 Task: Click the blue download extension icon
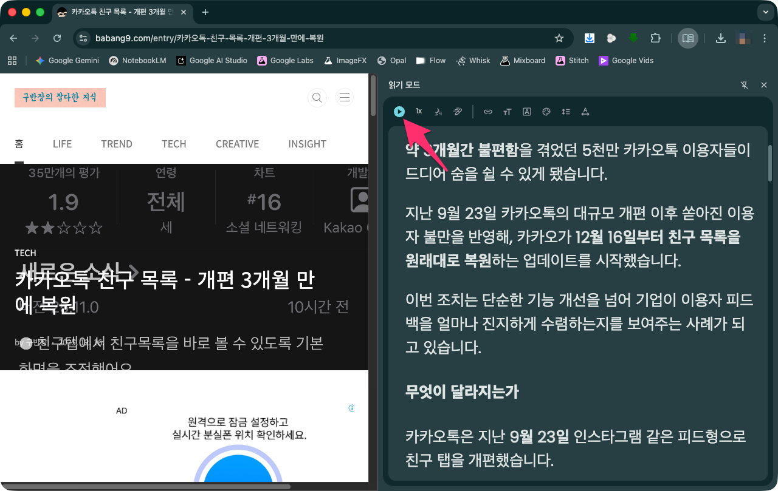590,38
